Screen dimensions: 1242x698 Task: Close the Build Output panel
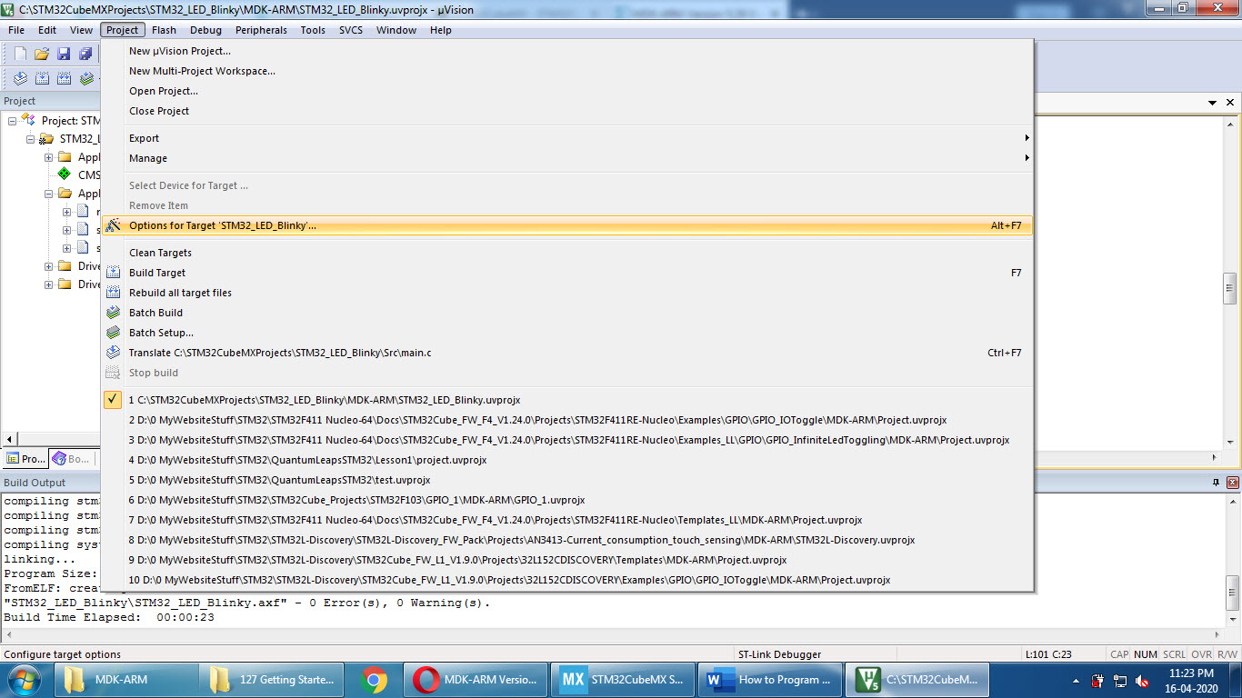tap(1233, 483)
